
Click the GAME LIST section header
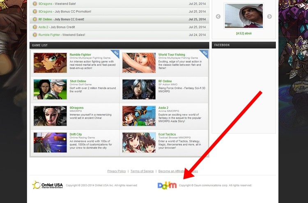tap(119, 45)
